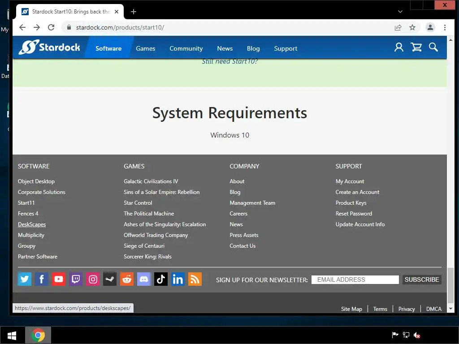Click the muted volume tray icon
Screen dimensions: 459x344
pos(417,335)
